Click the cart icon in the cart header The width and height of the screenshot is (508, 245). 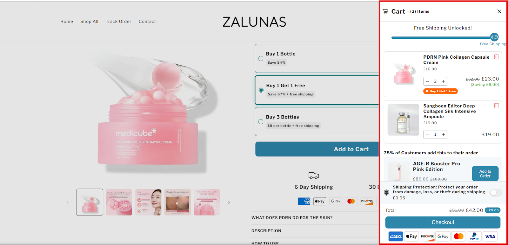tap(385, 11)
